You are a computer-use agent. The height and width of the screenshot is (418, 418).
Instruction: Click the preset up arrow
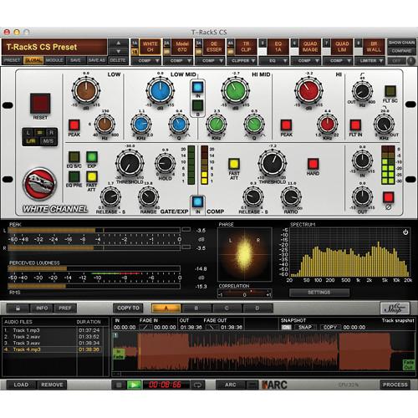tap(119, 43)
